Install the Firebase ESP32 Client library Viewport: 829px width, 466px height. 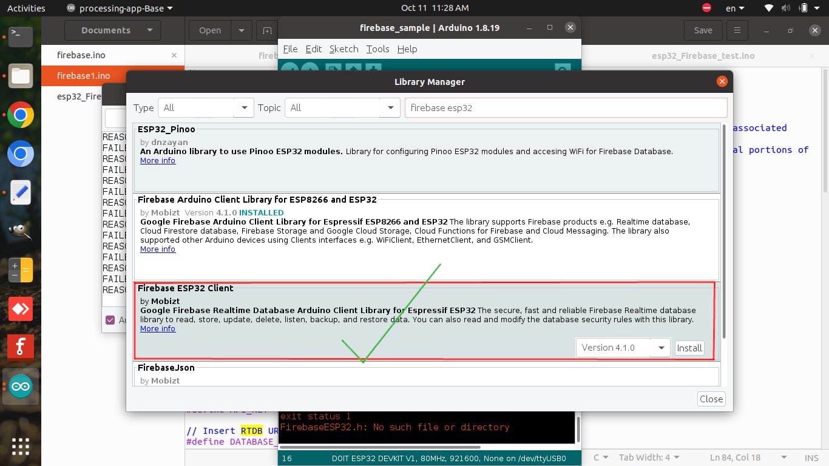click(689, 348)
